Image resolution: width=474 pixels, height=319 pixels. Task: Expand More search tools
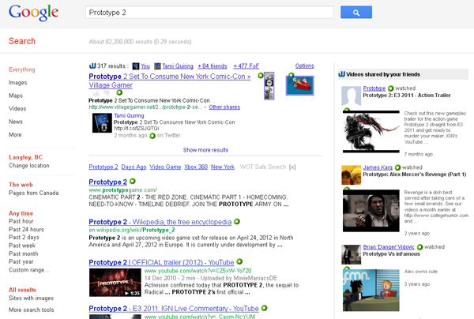click(31, 310)
